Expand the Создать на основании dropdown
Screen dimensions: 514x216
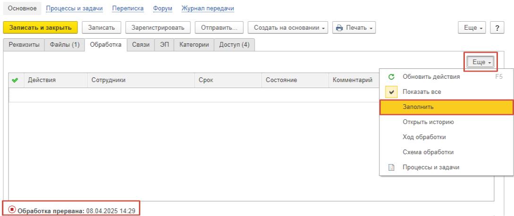288,28
